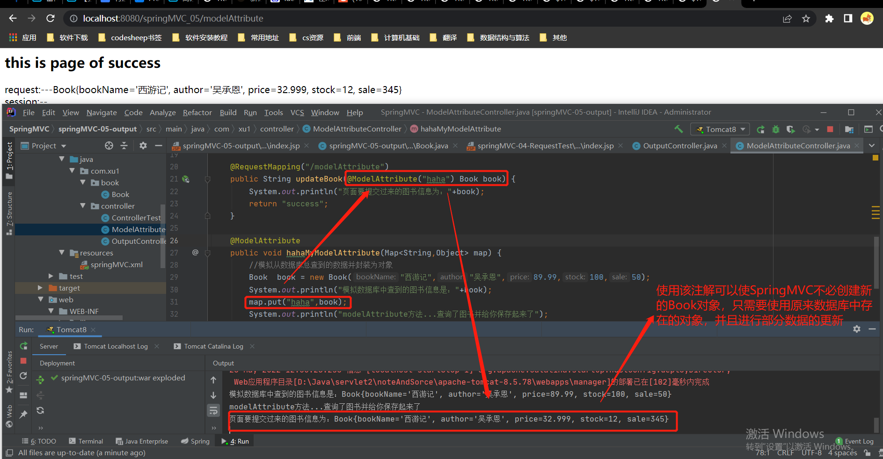The image size is (883, 459).
Task: Jump down the stack trace in Output
Action: 213,395
